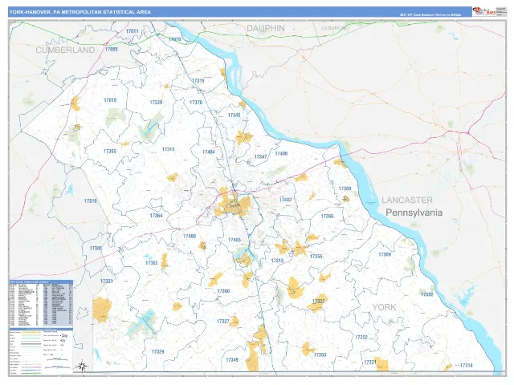
Task: Select ZIP code 17347 label
Action: click(x=260, y=157)
